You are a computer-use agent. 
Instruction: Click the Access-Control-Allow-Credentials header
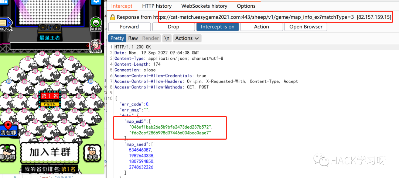[x=160, y=76]
